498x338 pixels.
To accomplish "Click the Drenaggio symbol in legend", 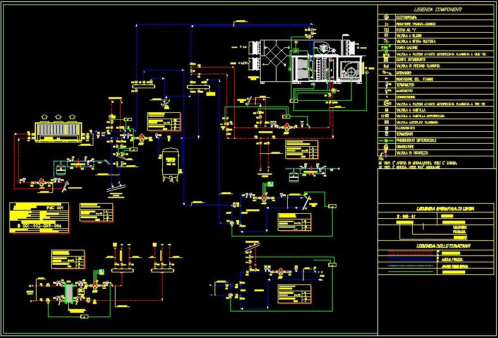I will pos(386,73).
